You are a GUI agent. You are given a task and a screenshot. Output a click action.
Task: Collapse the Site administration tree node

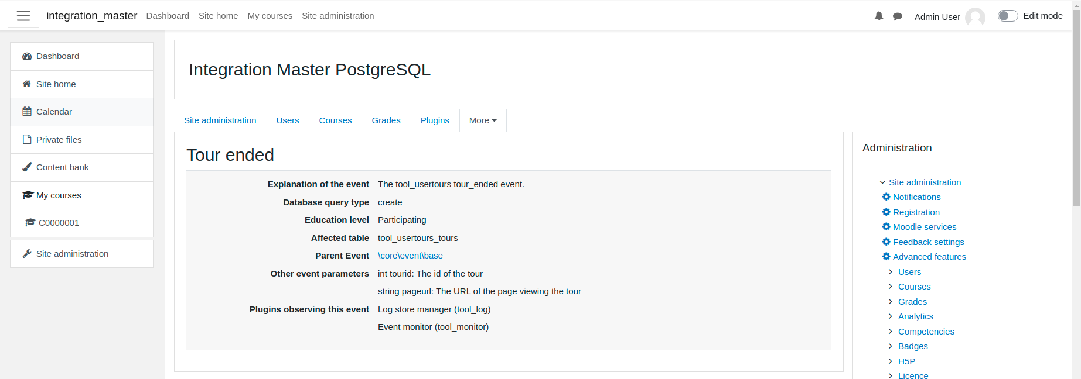coord(882,182)
